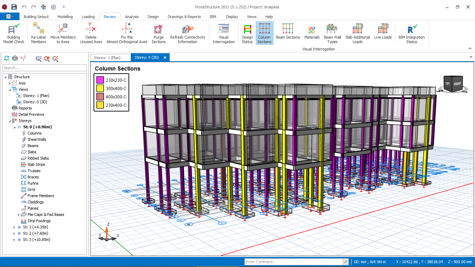Expand the Axis tree node
The height and width of the screenshot is (267, 475).
pyautogui.click(x=10, y=83)
